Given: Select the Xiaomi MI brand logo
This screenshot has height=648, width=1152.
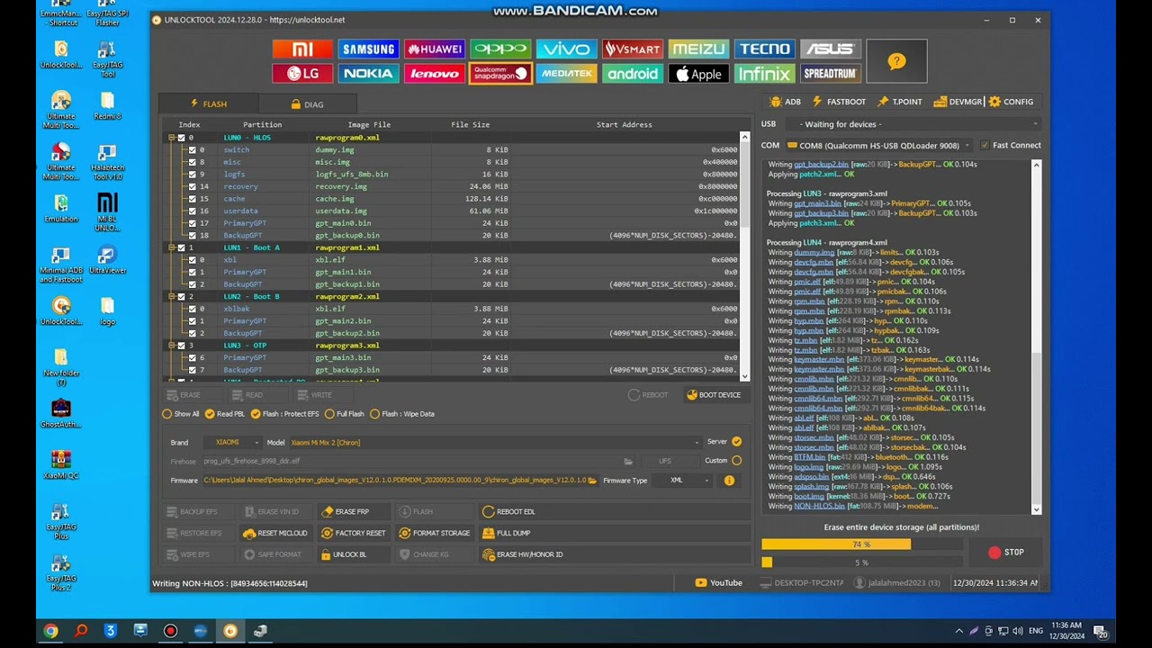Looking at the screenshot, I should tap(302, 49).
